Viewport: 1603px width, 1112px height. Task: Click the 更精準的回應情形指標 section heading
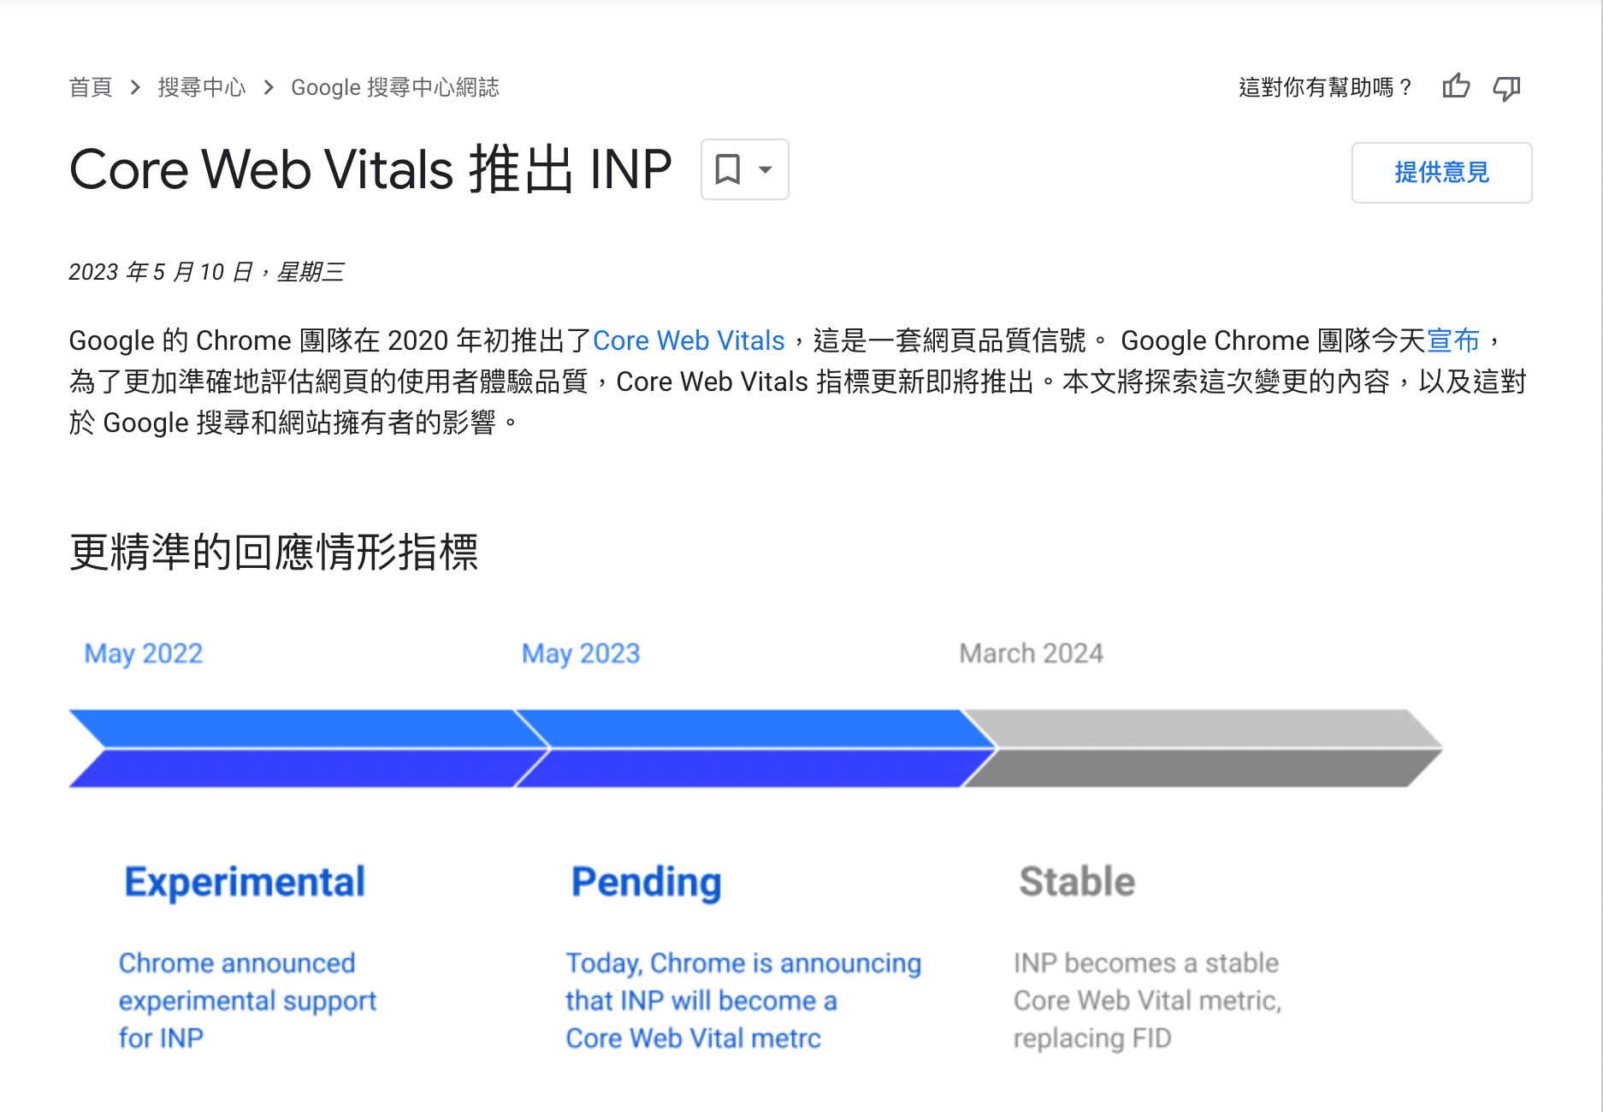click(274, 552)
